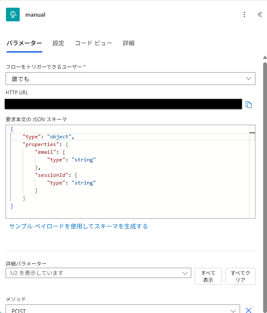Open the 1/2 を表示しています dropdown
267x313 pixels.
[x=98, y=273]
